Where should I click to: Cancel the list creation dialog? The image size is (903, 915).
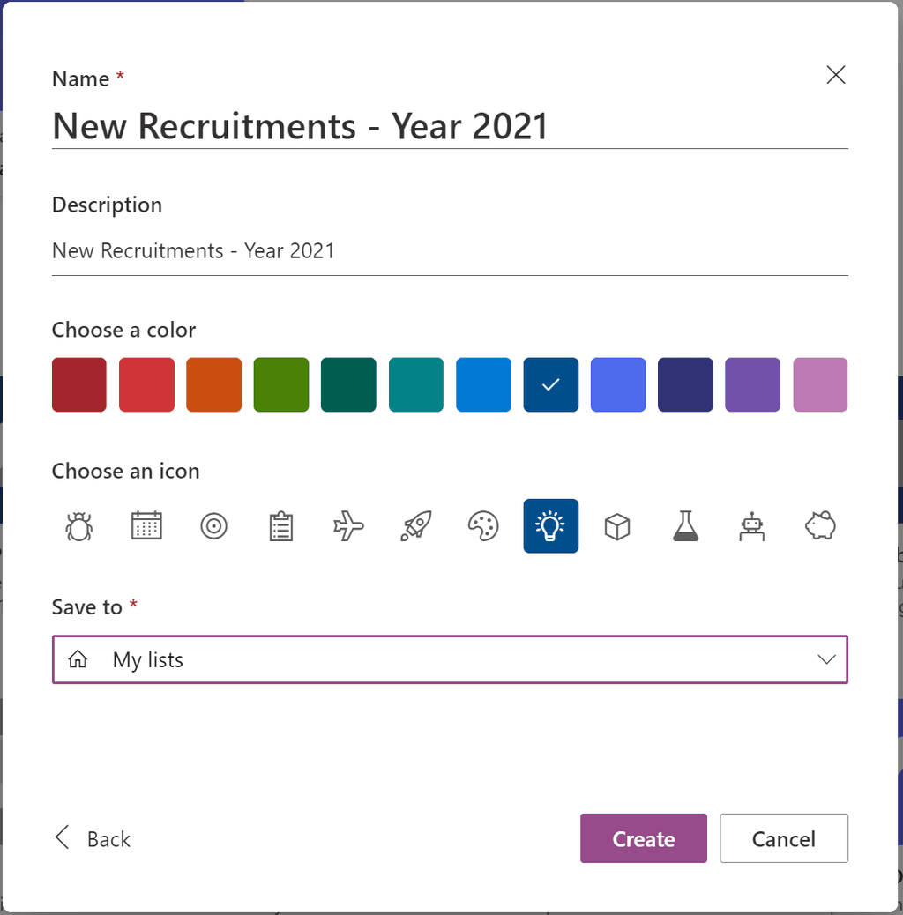pyautogui.click(x=783, y=838)
